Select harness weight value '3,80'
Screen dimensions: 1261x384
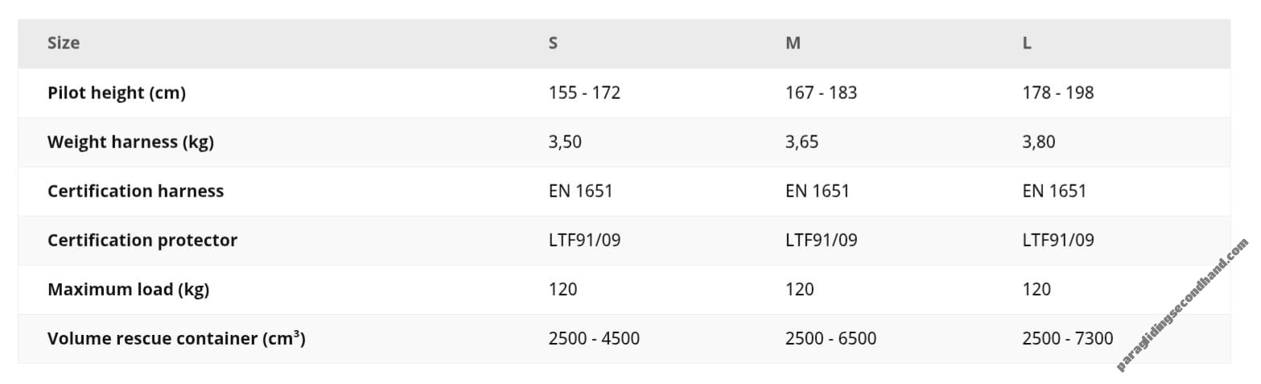[1038, 142]
